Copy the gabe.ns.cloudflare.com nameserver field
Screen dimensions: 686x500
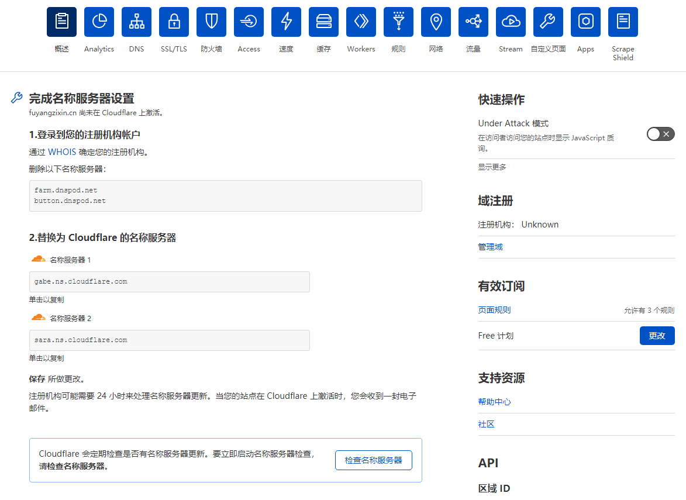[170, 282]
